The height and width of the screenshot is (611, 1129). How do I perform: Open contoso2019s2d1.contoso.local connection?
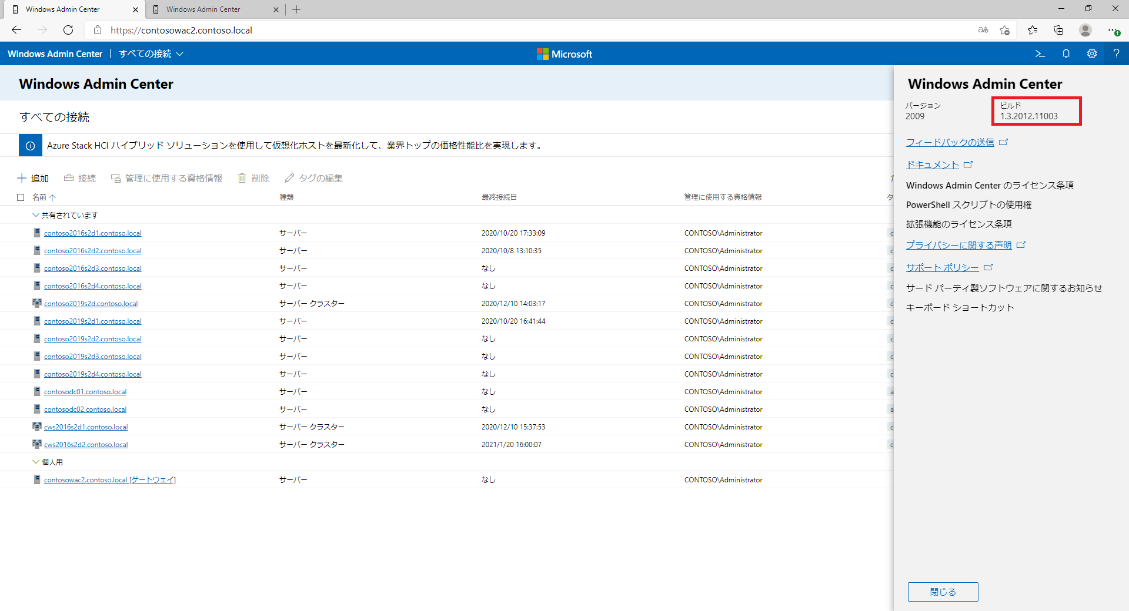(x=93, y=321)
